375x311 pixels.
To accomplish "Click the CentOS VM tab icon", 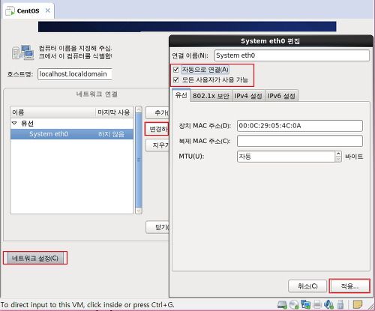I will pos(10,11).
